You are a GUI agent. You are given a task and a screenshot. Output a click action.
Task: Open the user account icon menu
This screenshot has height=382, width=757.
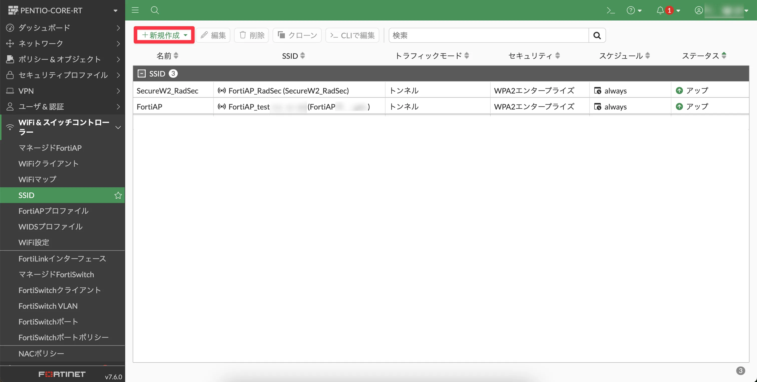[x=699, y=10]
